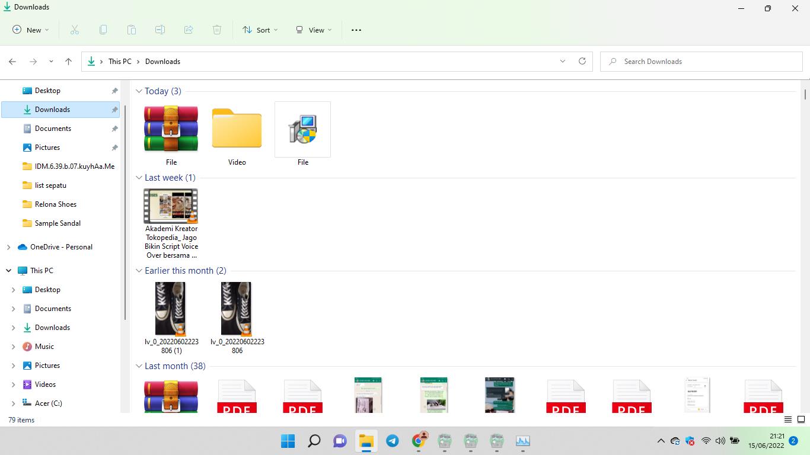The image size is (810, 455).
Task: Open Telegram from the taskbar
Action: [x=393, y=441]
